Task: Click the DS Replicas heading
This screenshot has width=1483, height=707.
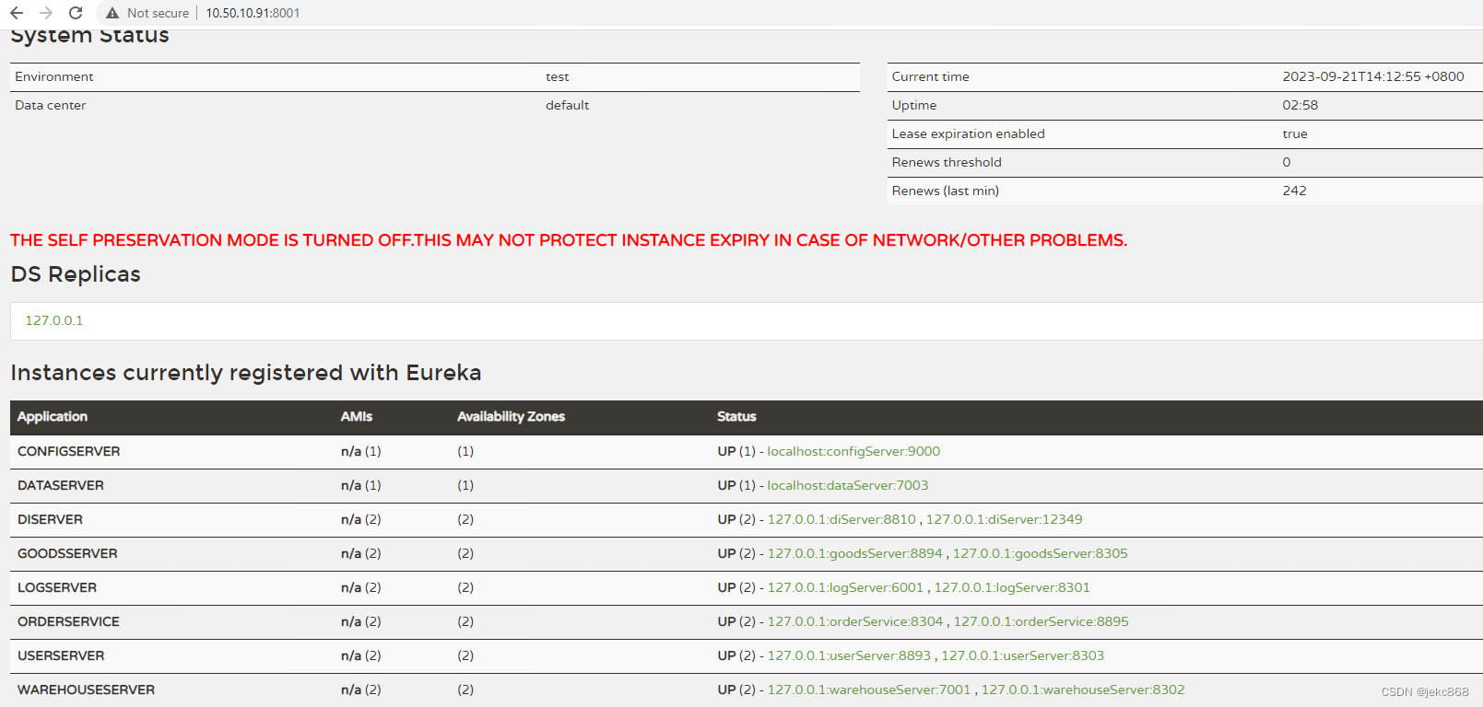Action: pyautogui.click(x=76, y=274)
